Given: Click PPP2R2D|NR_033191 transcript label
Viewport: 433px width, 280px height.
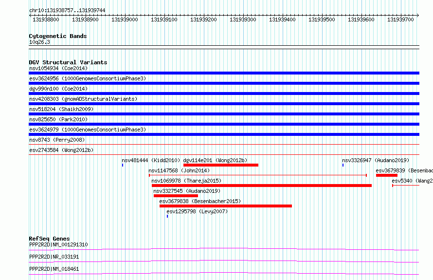Looking at the screenshot, I should (54, 257).
